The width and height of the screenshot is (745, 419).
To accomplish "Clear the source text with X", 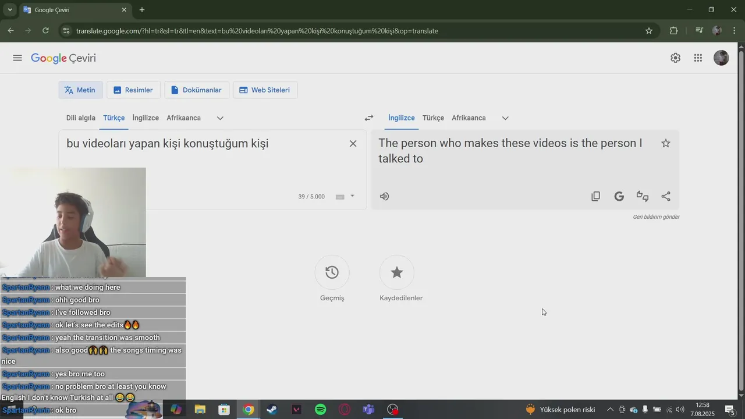I will coord(353,144).
